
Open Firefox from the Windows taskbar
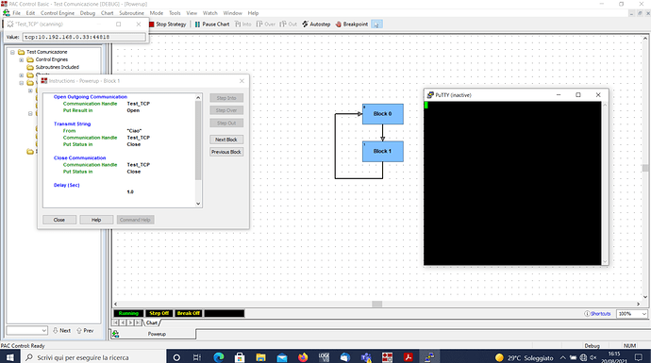coord(303,357)
